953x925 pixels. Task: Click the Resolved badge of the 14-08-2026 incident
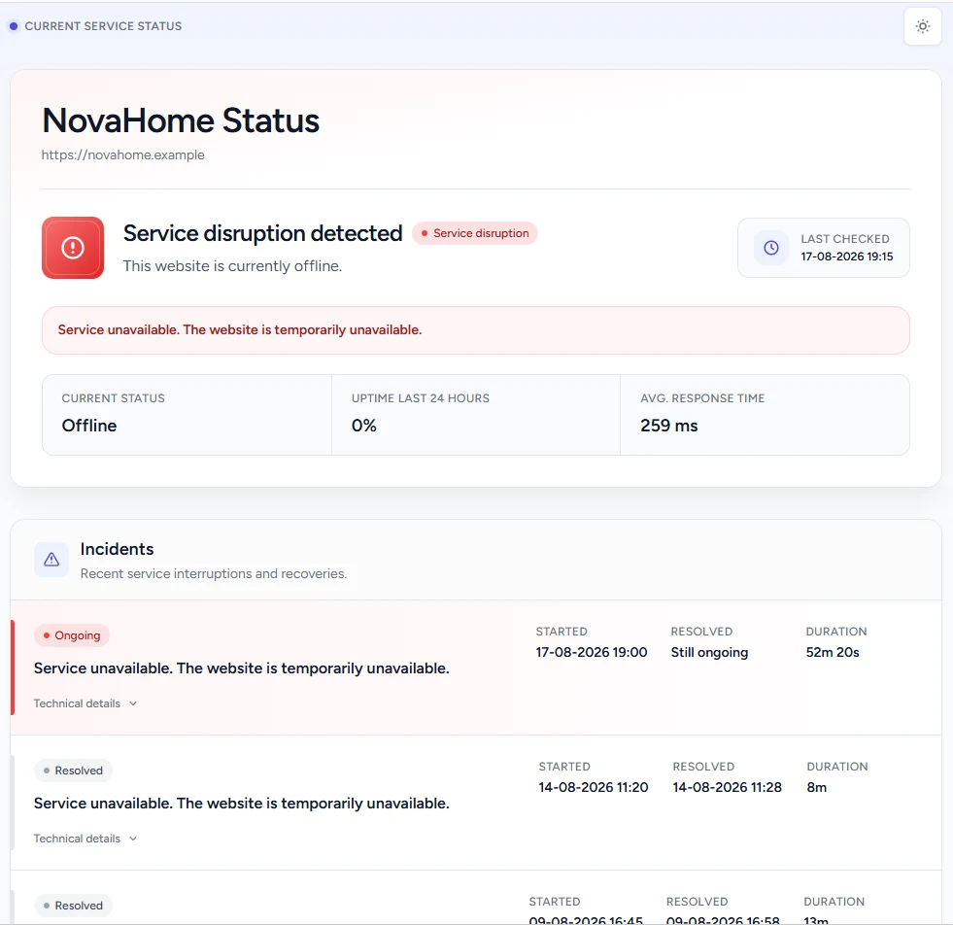[x=73, y=770]
